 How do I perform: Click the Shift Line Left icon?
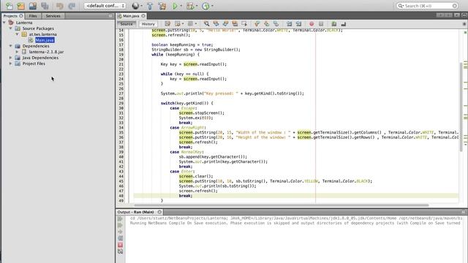point(289,24)
